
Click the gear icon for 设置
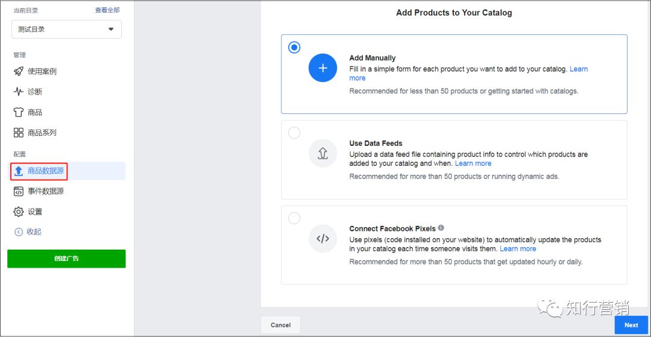19,212
